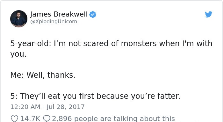This screenshot has height=122, width=223.
Task: Like the tweet with the heart icon
Action: tap(14, 118)
